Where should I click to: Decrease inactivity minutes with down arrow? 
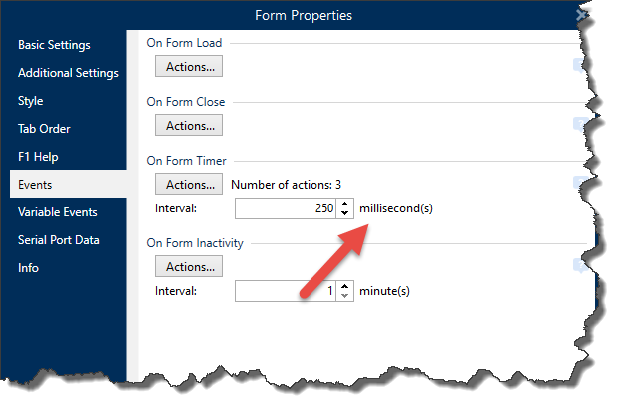(345, 297)
